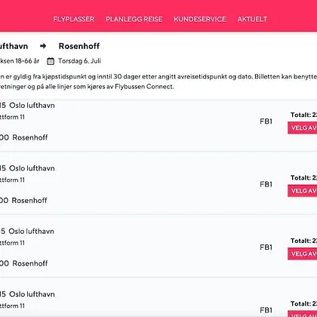Viewport: 317px width, 317px height.
Task: Click the Totalt price in first departure
Action: coord(303,115)
